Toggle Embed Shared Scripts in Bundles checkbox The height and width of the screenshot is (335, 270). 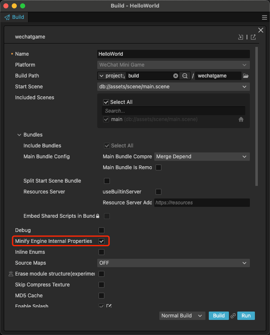point(107,216)
